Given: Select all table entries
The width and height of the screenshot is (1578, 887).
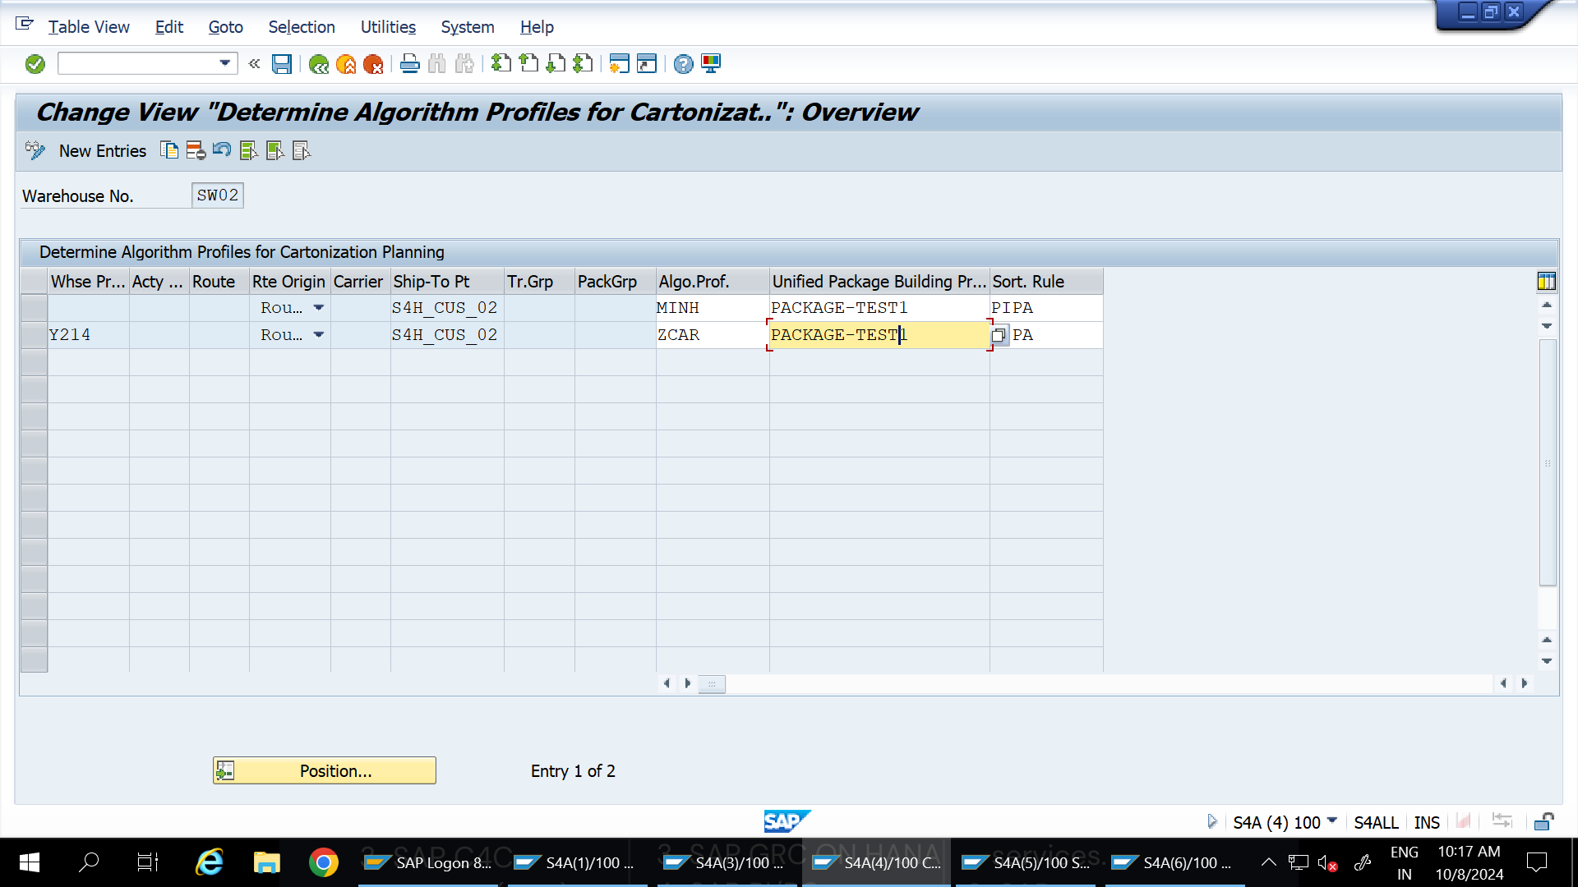Looking at the screenshot, I should (x=248, y=150).
